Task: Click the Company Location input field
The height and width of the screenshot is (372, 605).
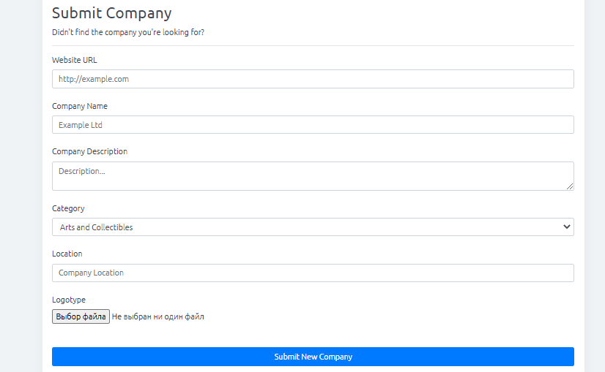Action: 313,273
